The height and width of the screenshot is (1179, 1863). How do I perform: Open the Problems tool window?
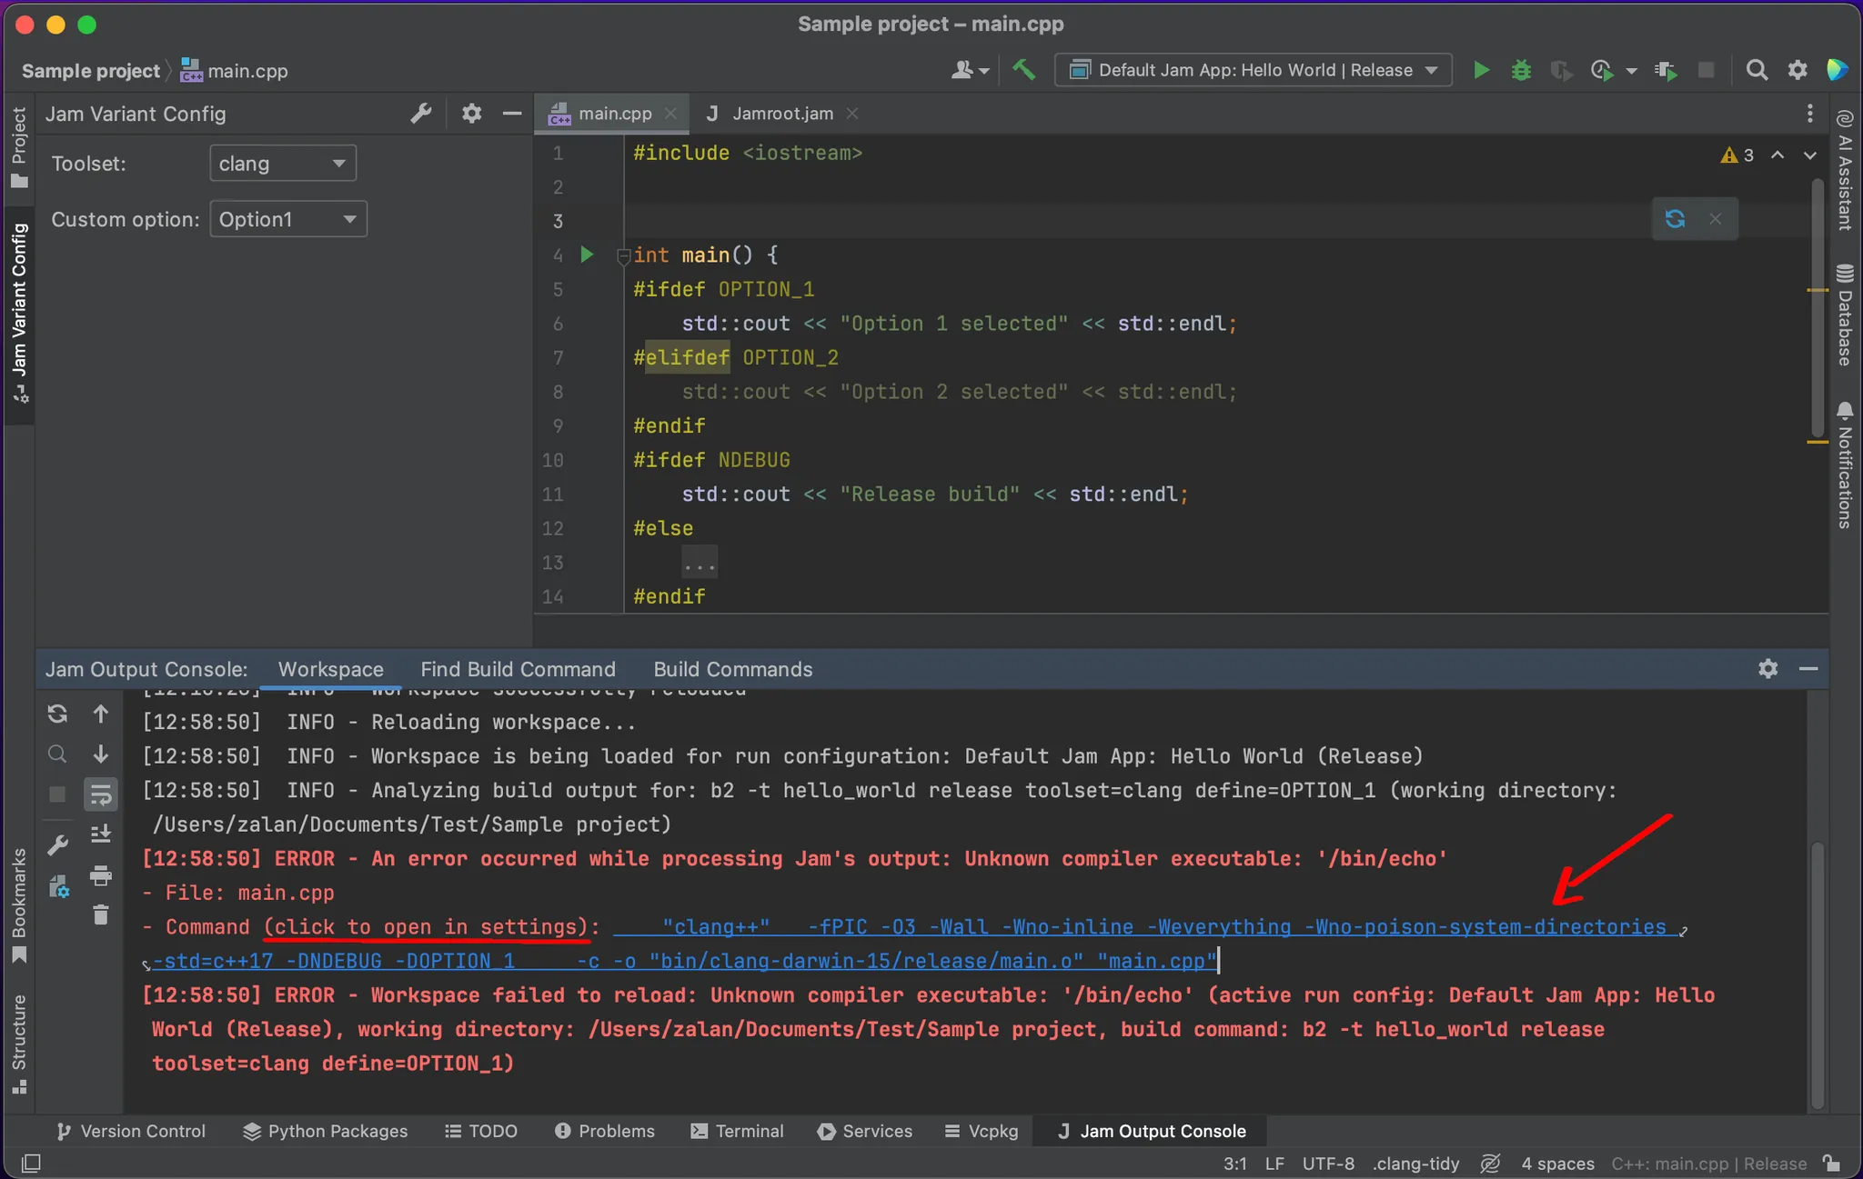(x=605, y=1131)
